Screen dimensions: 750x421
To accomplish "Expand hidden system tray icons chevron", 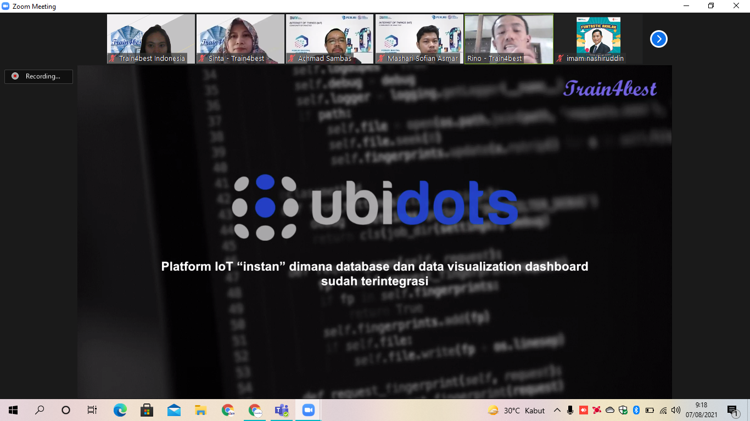I will tap(557, 410).
